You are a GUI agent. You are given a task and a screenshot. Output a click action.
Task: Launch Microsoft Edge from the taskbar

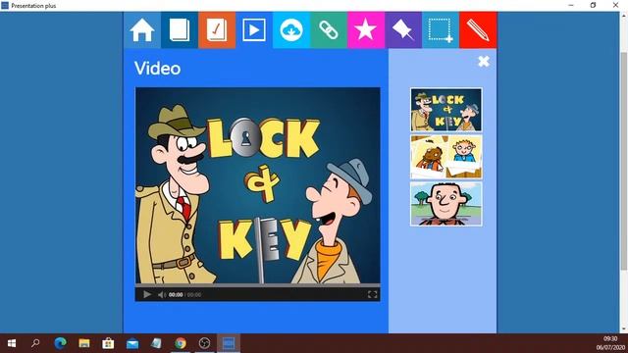pos(61,343)
